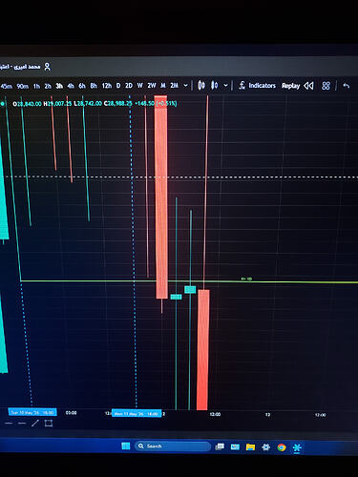Switch to the 2D timeframe
The image size is (358, 477).
tap(129, 86)
